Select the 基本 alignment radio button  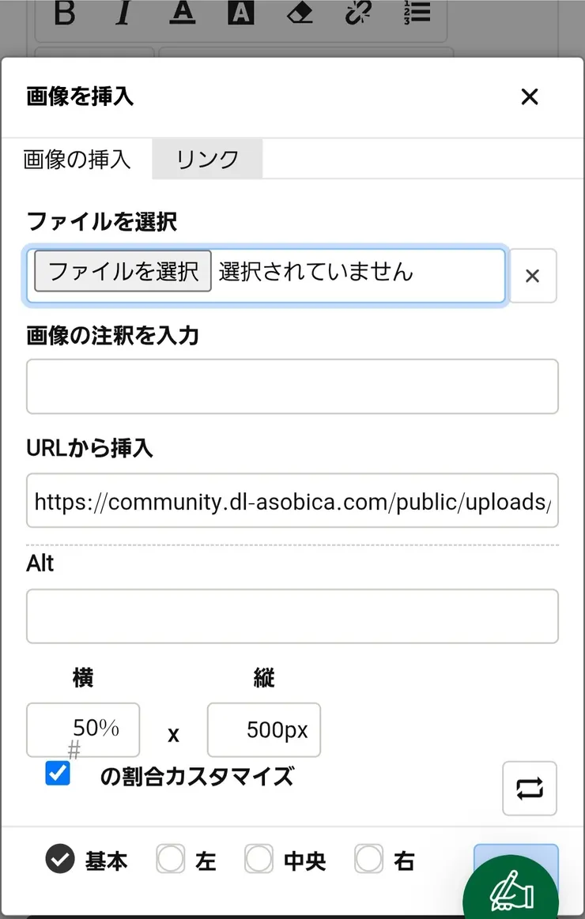click(59, 861)
